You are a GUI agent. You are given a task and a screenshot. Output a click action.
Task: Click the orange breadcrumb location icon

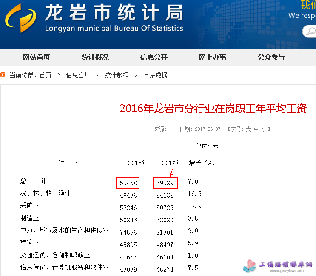(3, 75)
